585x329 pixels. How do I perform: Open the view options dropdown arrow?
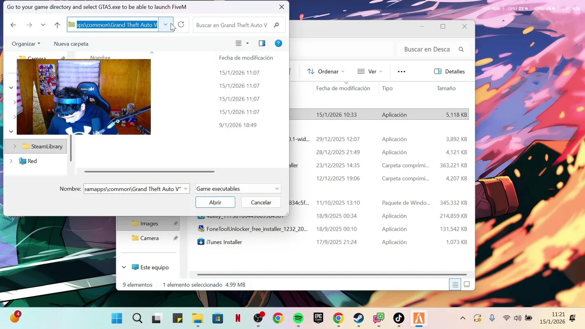tap(248, 43)
